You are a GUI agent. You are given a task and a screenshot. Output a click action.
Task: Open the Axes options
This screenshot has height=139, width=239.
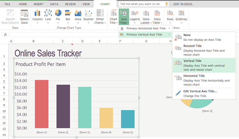[170, 17]
